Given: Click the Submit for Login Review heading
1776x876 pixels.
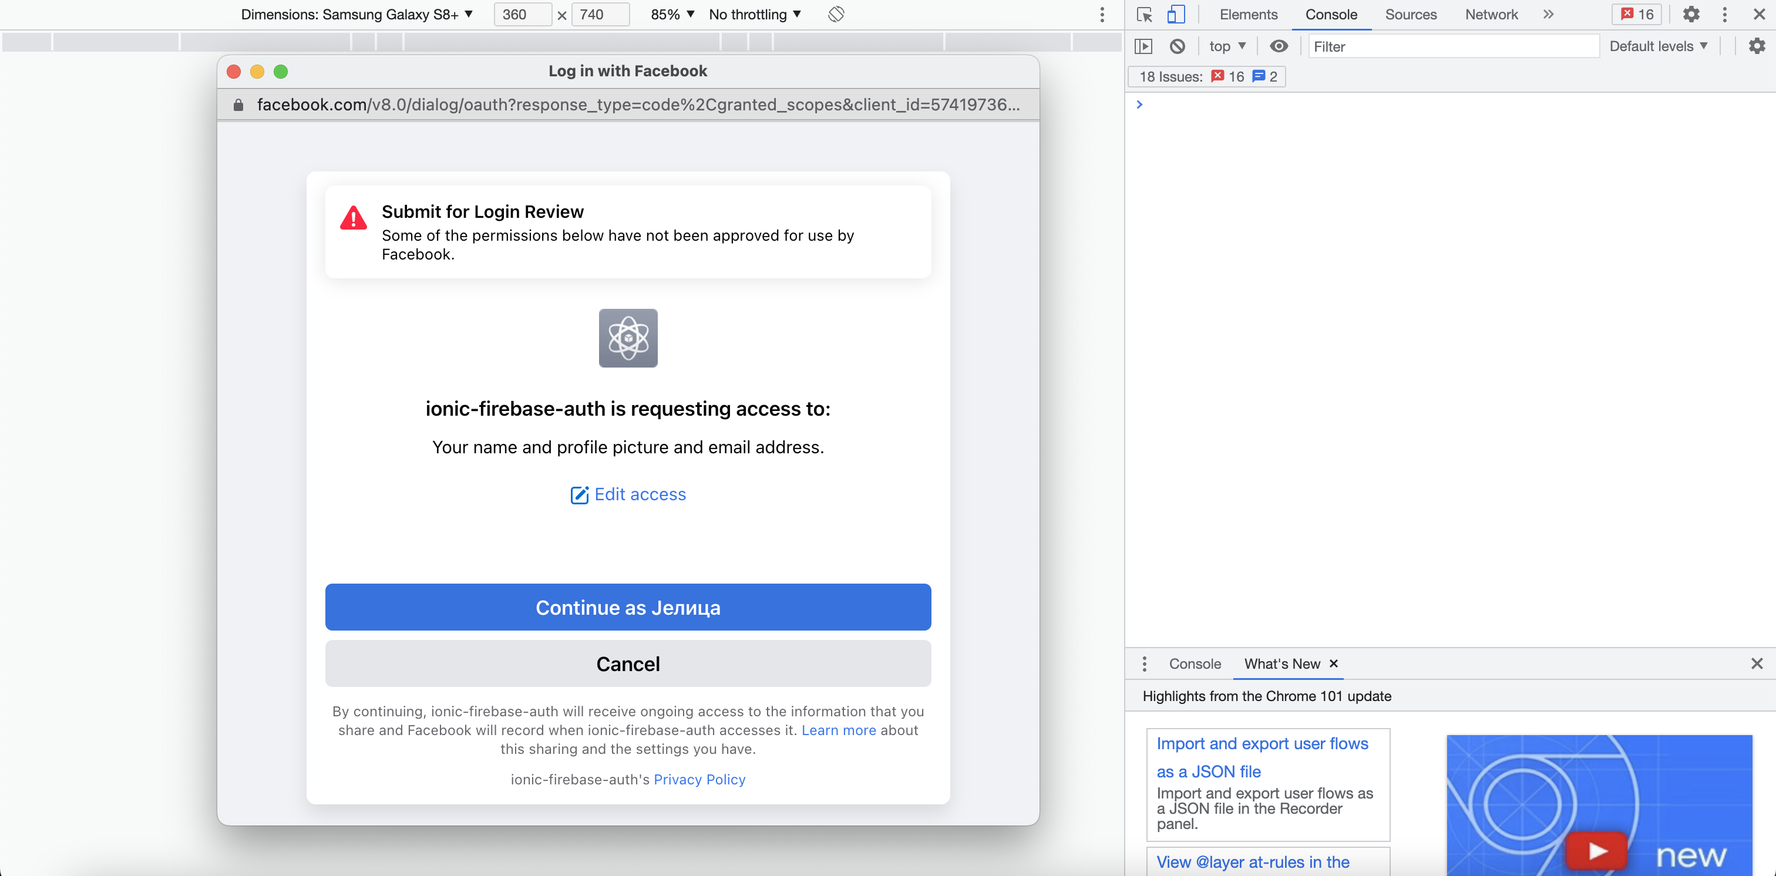Looking at the screenshot, I should coord(483,211).
